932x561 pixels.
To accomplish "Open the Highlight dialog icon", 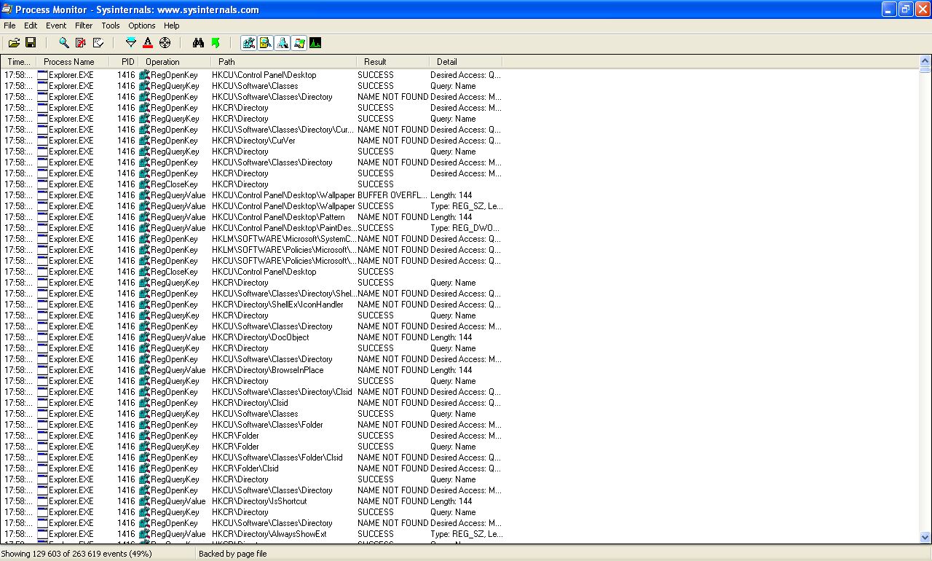I will tap(148, 42).
